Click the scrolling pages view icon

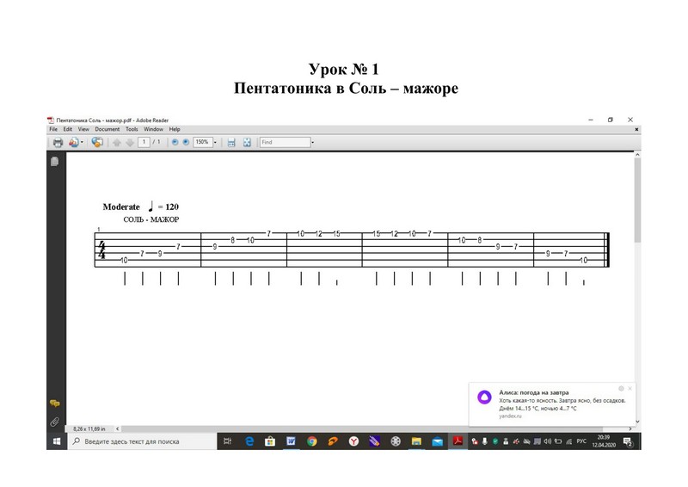230,142
